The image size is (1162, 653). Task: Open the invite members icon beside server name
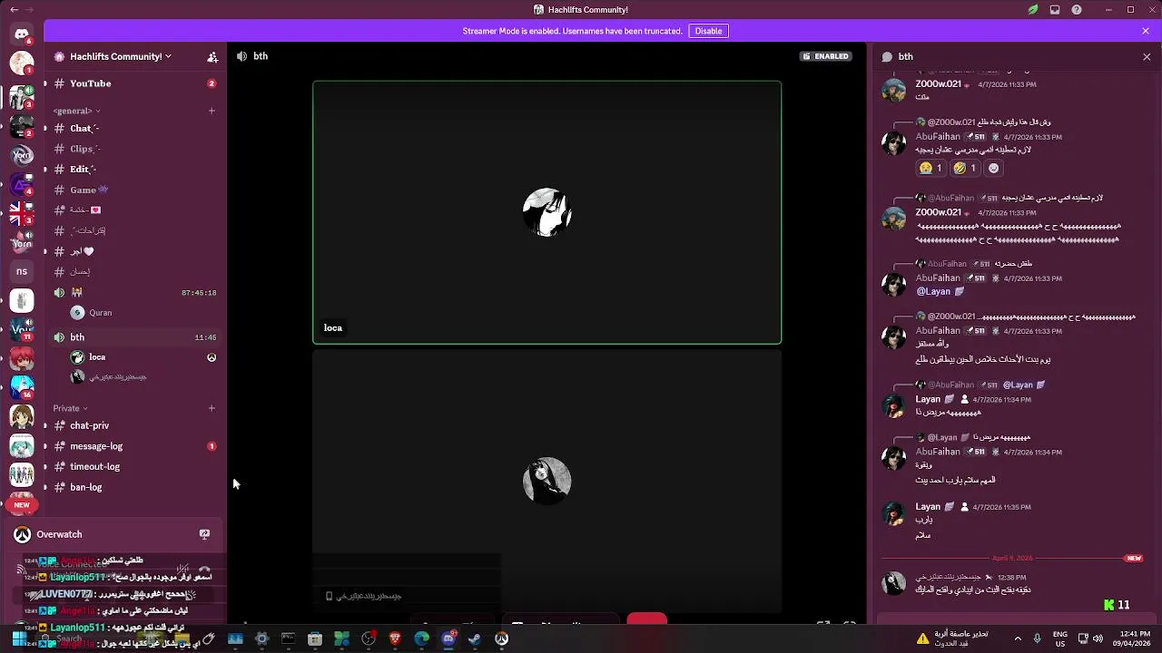click(212, 56)
